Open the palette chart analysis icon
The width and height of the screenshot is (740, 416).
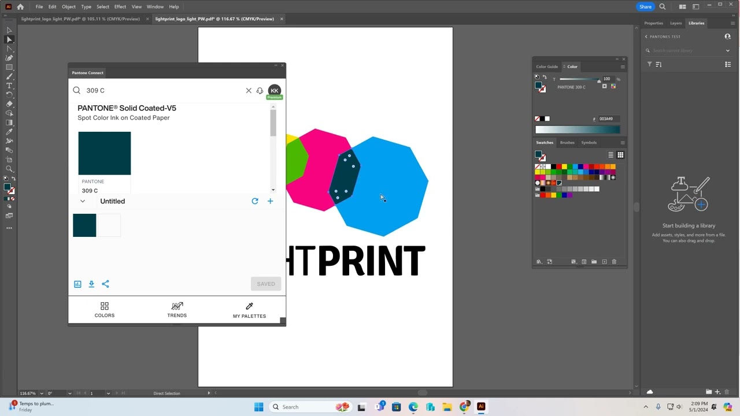tap(77, 284)
